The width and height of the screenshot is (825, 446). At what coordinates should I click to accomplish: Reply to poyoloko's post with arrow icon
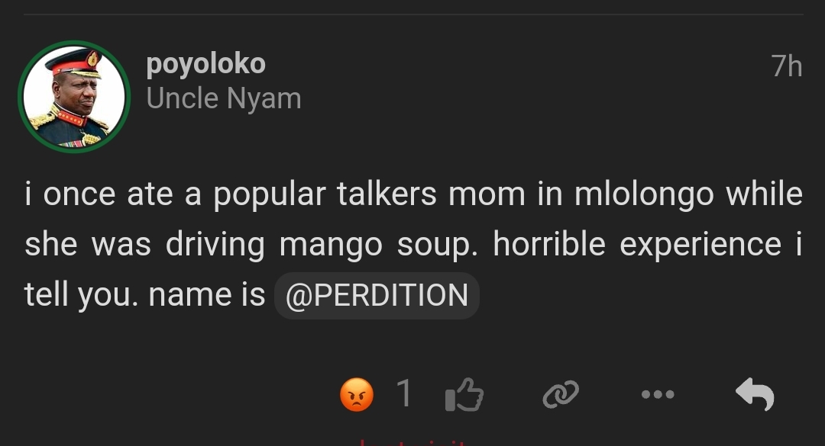click(755, 395)
